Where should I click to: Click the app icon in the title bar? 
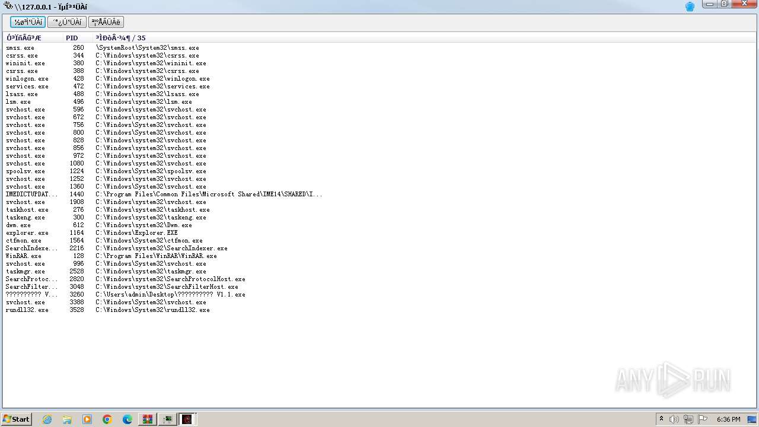tap(8, 6)
